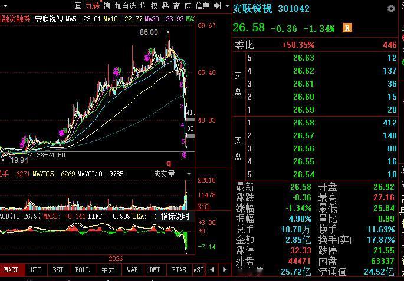The height and width of the screenshot is (281, 404).
Task: Click the stock code 301042
Action: [x=294, y=9]
